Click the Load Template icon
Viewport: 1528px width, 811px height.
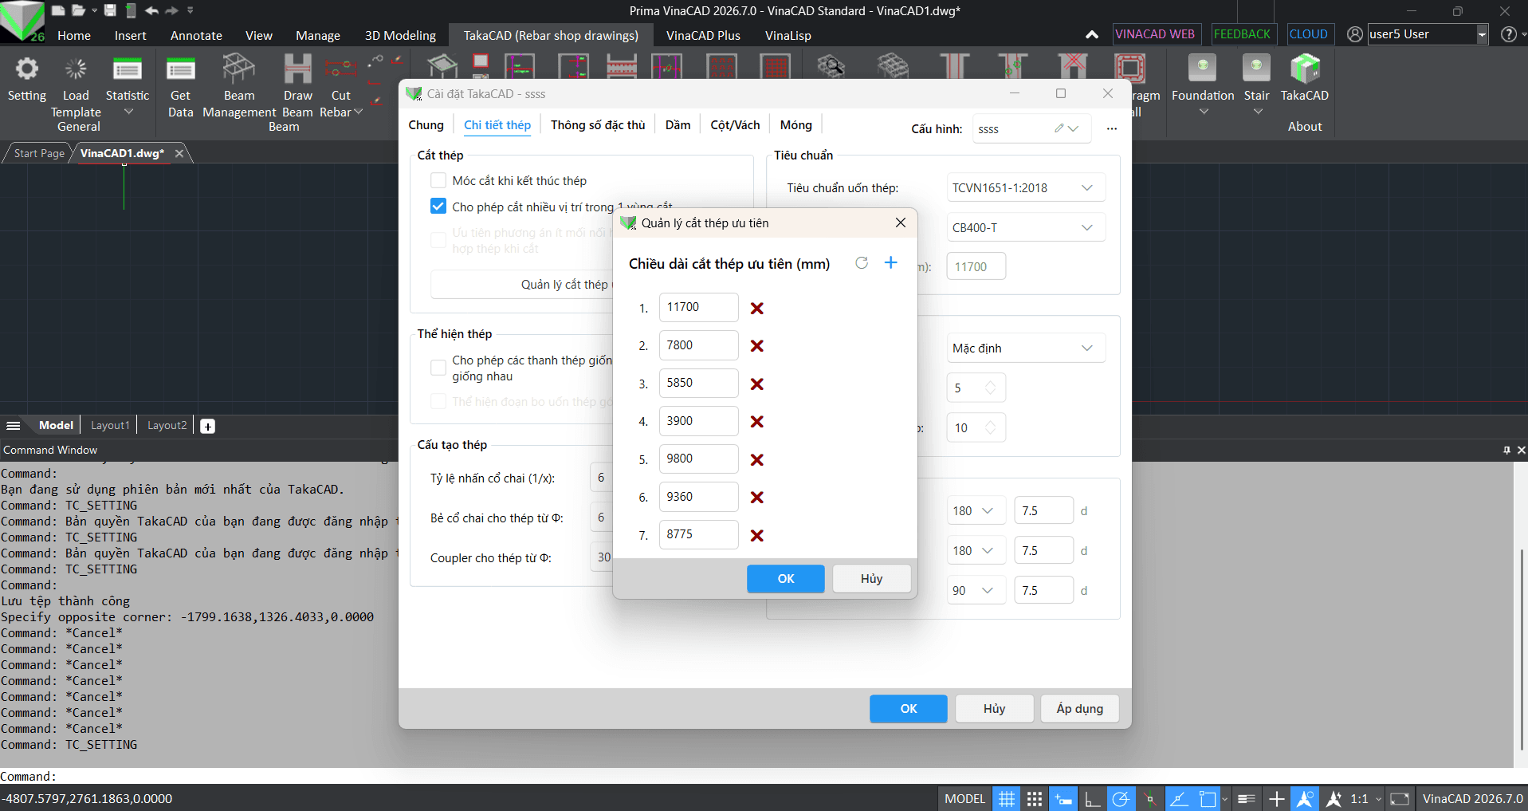coord(76,69)
